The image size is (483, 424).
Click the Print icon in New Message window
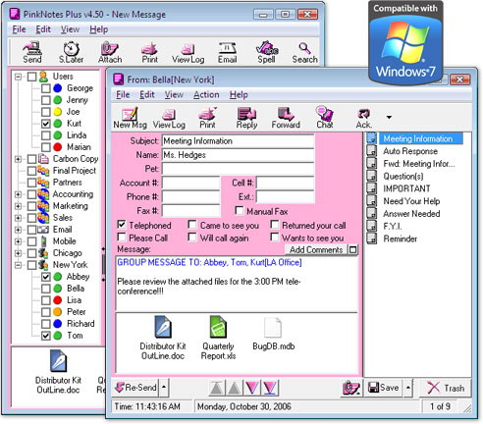click(x=149, y=52)
